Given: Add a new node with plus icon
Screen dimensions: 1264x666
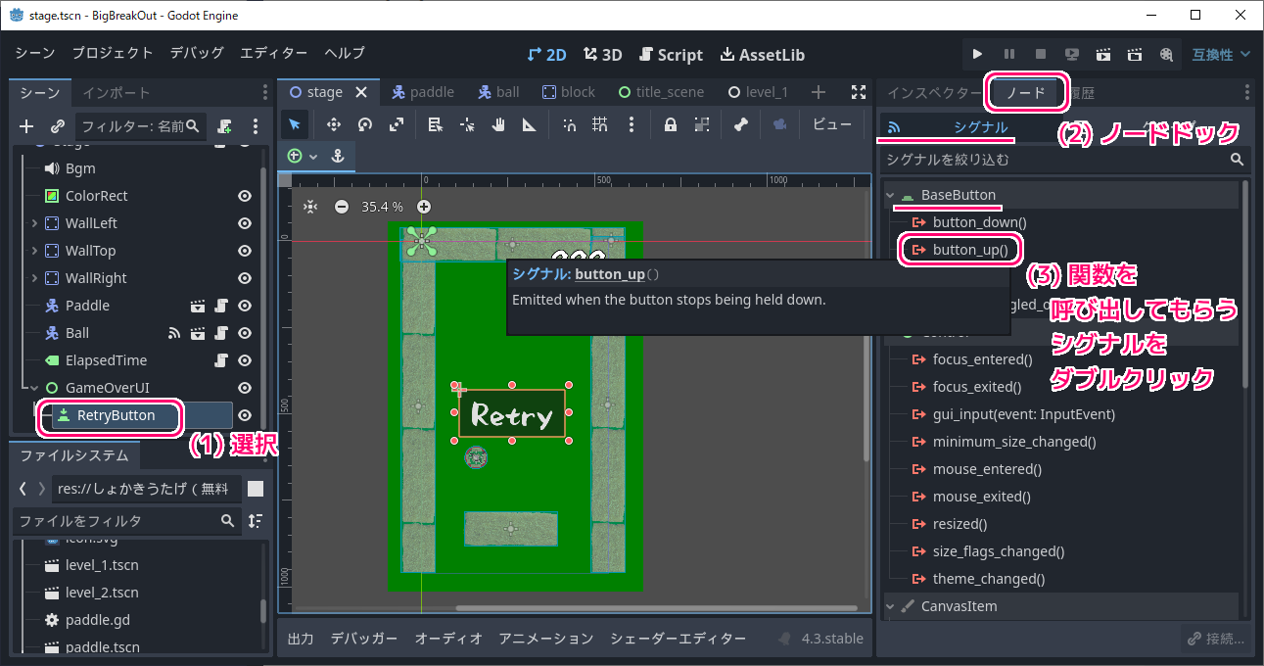Looking at the screenshot, I should (26, 126).
